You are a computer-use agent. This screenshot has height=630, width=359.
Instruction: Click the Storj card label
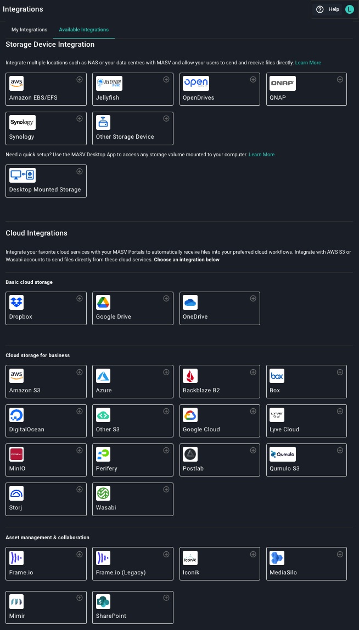[15, 507]
